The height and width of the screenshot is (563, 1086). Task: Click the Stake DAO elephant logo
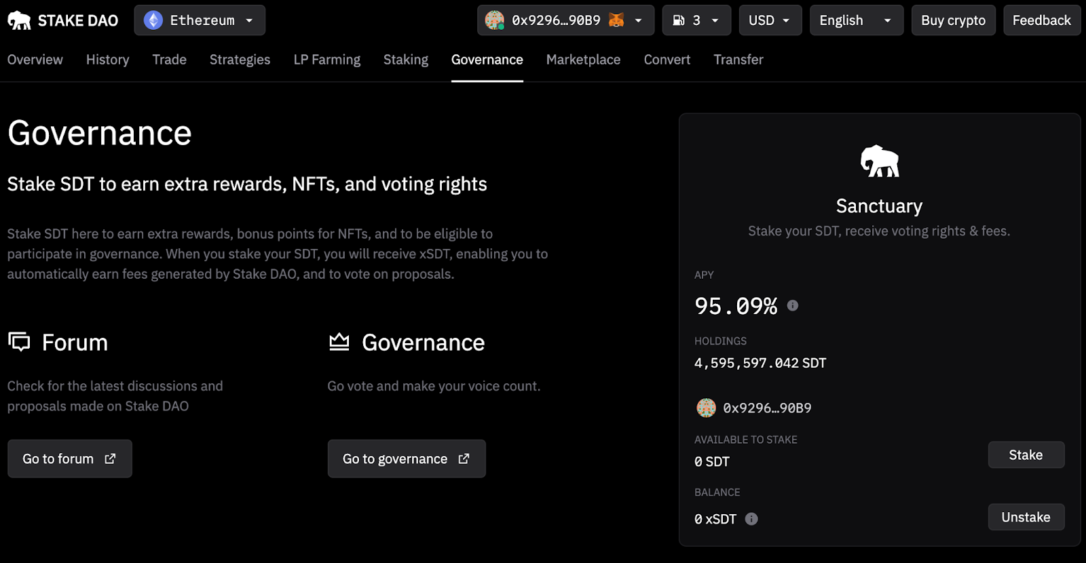pyautogui.click(x=19, y=20)
